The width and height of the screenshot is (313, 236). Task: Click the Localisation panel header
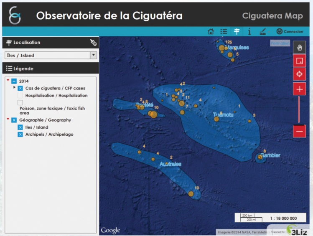click(51, 43)
